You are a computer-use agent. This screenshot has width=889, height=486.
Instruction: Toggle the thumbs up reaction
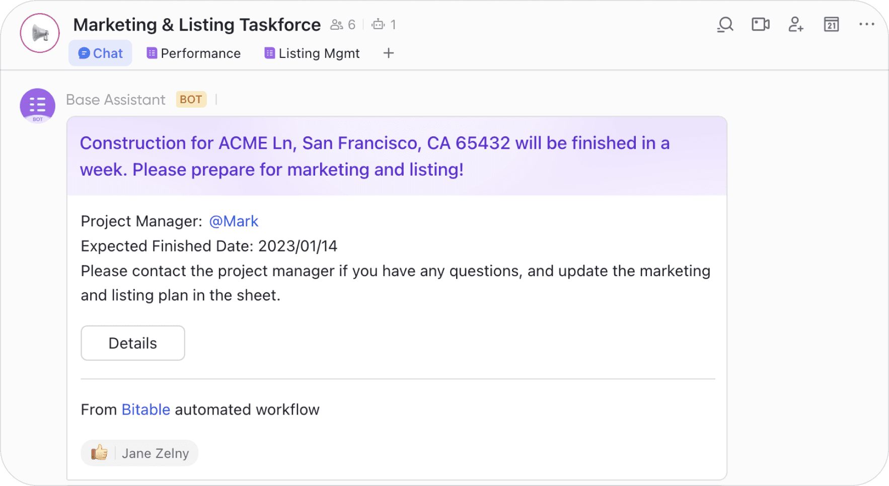100,453
